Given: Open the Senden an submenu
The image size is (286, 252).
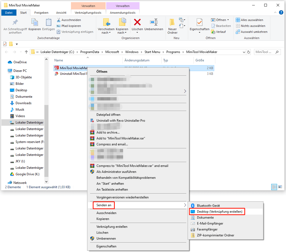Looking at the screenshot, I should (x=138, y=205).
